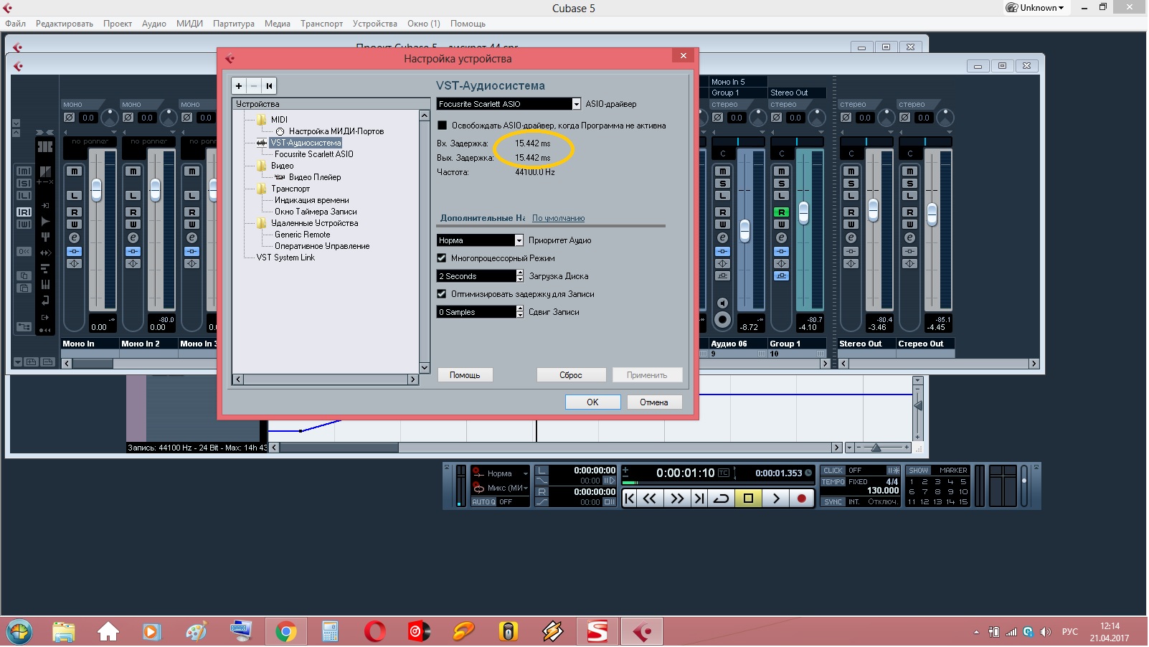Click the Unknown dropdown in the title bar
The image size is (1149, 647).
(1036, 8)
